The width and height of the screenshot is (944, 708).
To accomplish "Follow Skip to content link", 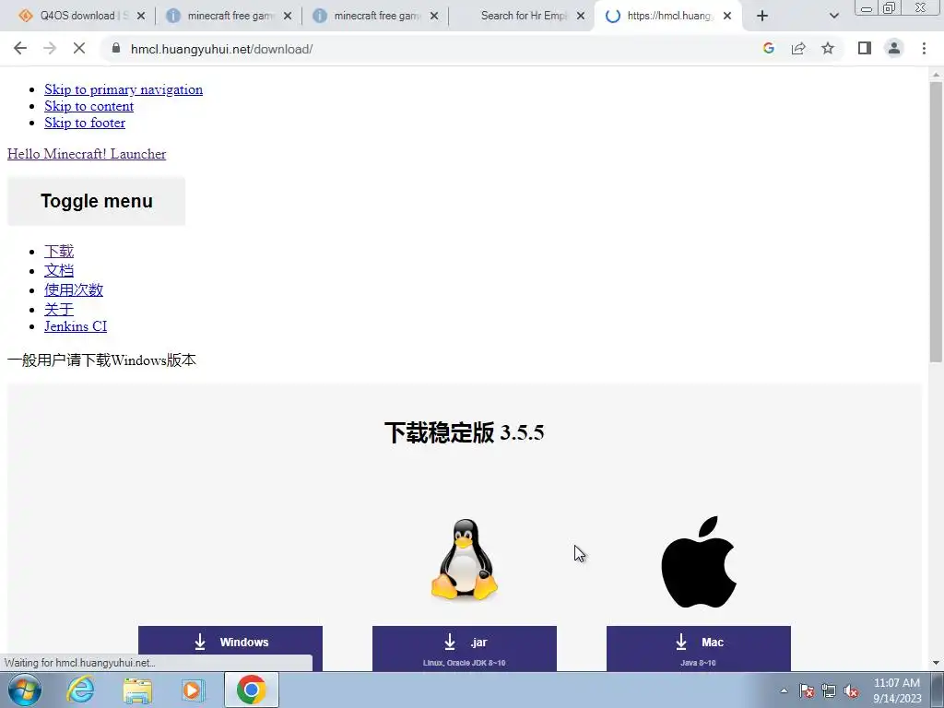I will click(88, 106).
